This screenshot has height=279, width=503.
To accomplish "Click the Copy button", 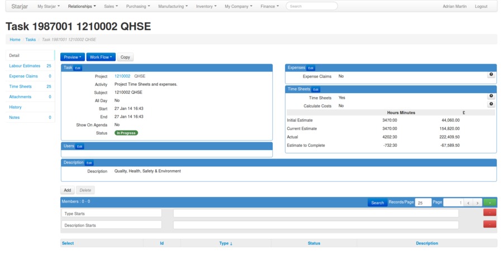I will pyautogui.click(x=125, y=57).
